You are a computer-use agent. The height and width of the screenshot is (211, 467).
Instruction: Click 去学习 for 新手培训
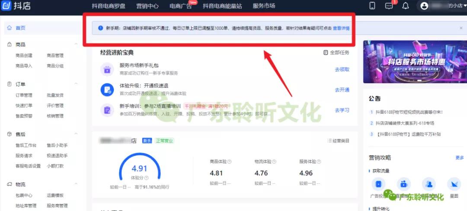tap(342, 110)
